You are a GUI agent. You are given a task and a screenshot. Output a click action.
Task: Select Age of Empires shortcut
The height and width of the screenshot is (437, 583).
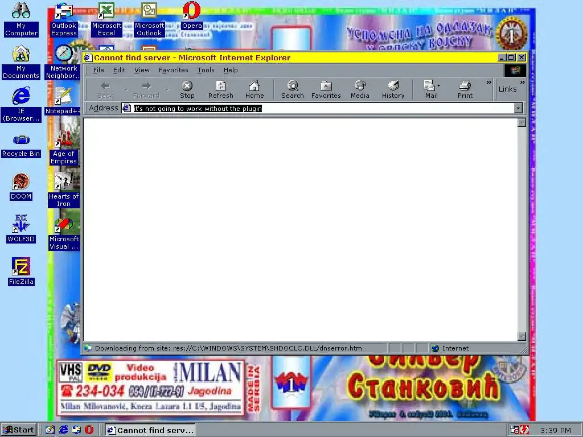point(64,147)
